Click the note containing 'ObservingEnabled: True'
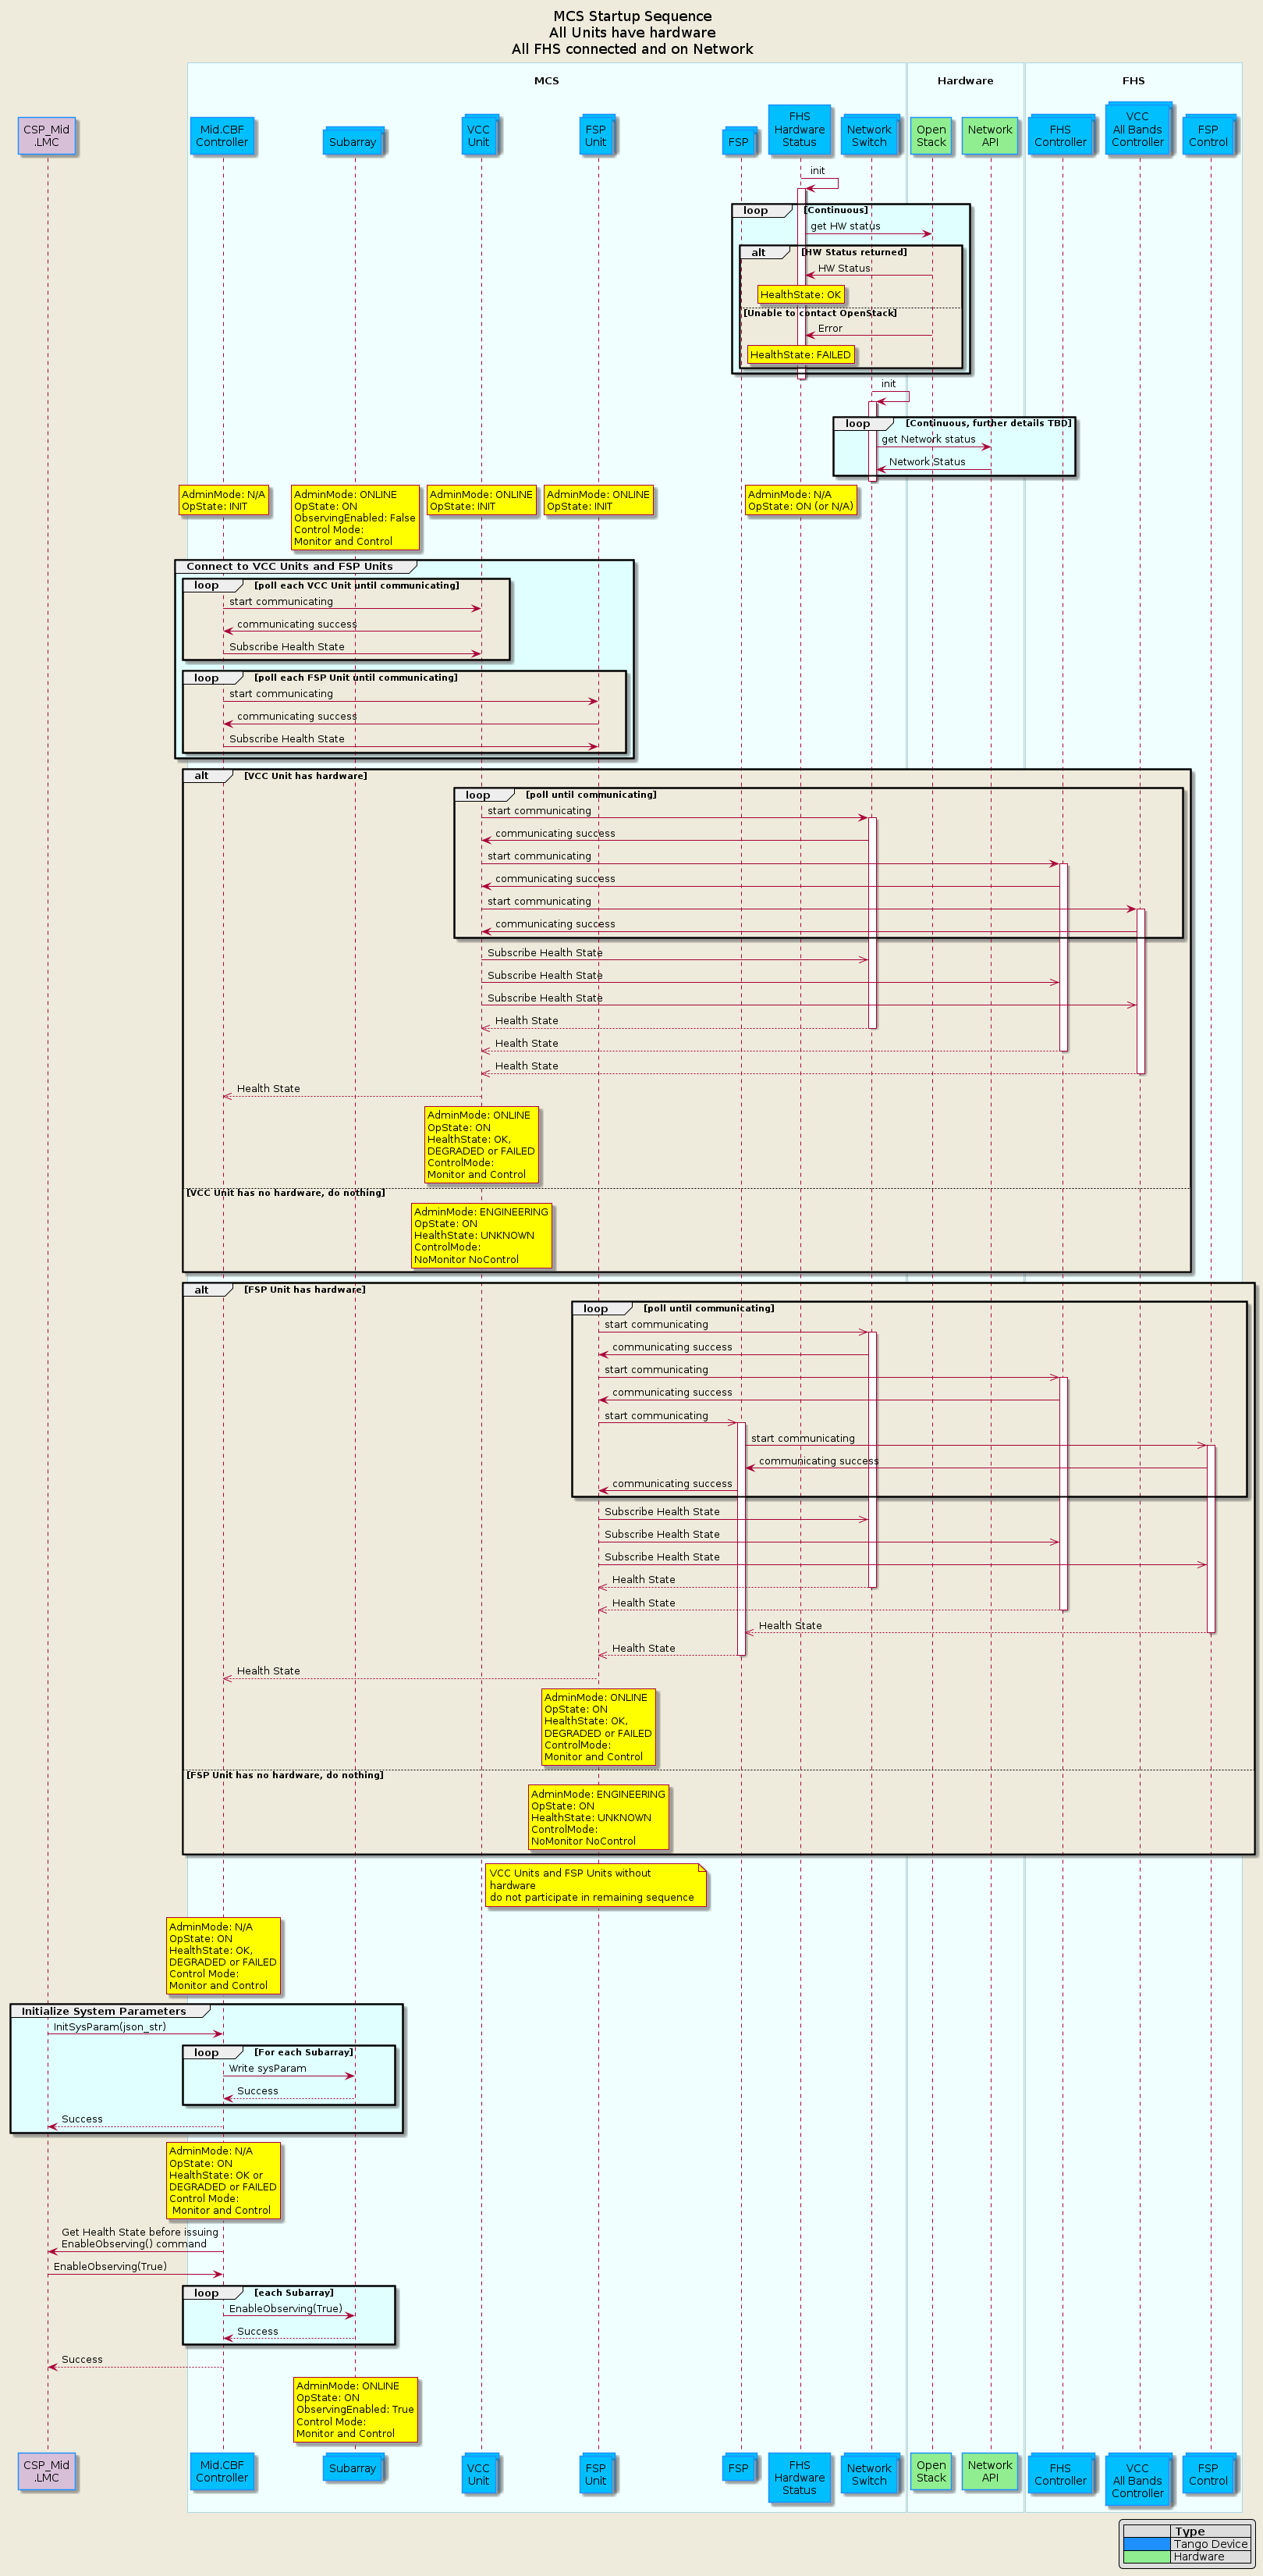This screenshot has width=1263, height=2576. point(355,2410)
